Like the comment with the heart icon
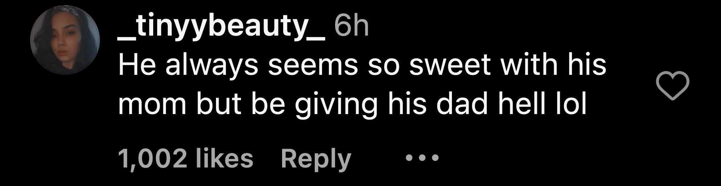Screen dimensions: 721x186 click(673, 86)
